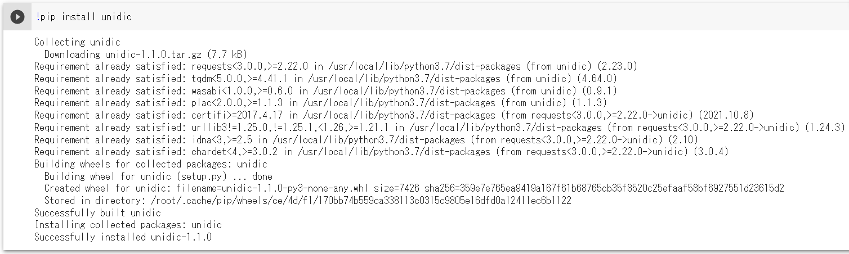Click the 'Building wheel for unidic (setup.py)' line
849x254 pixels.
pos(158,176)
